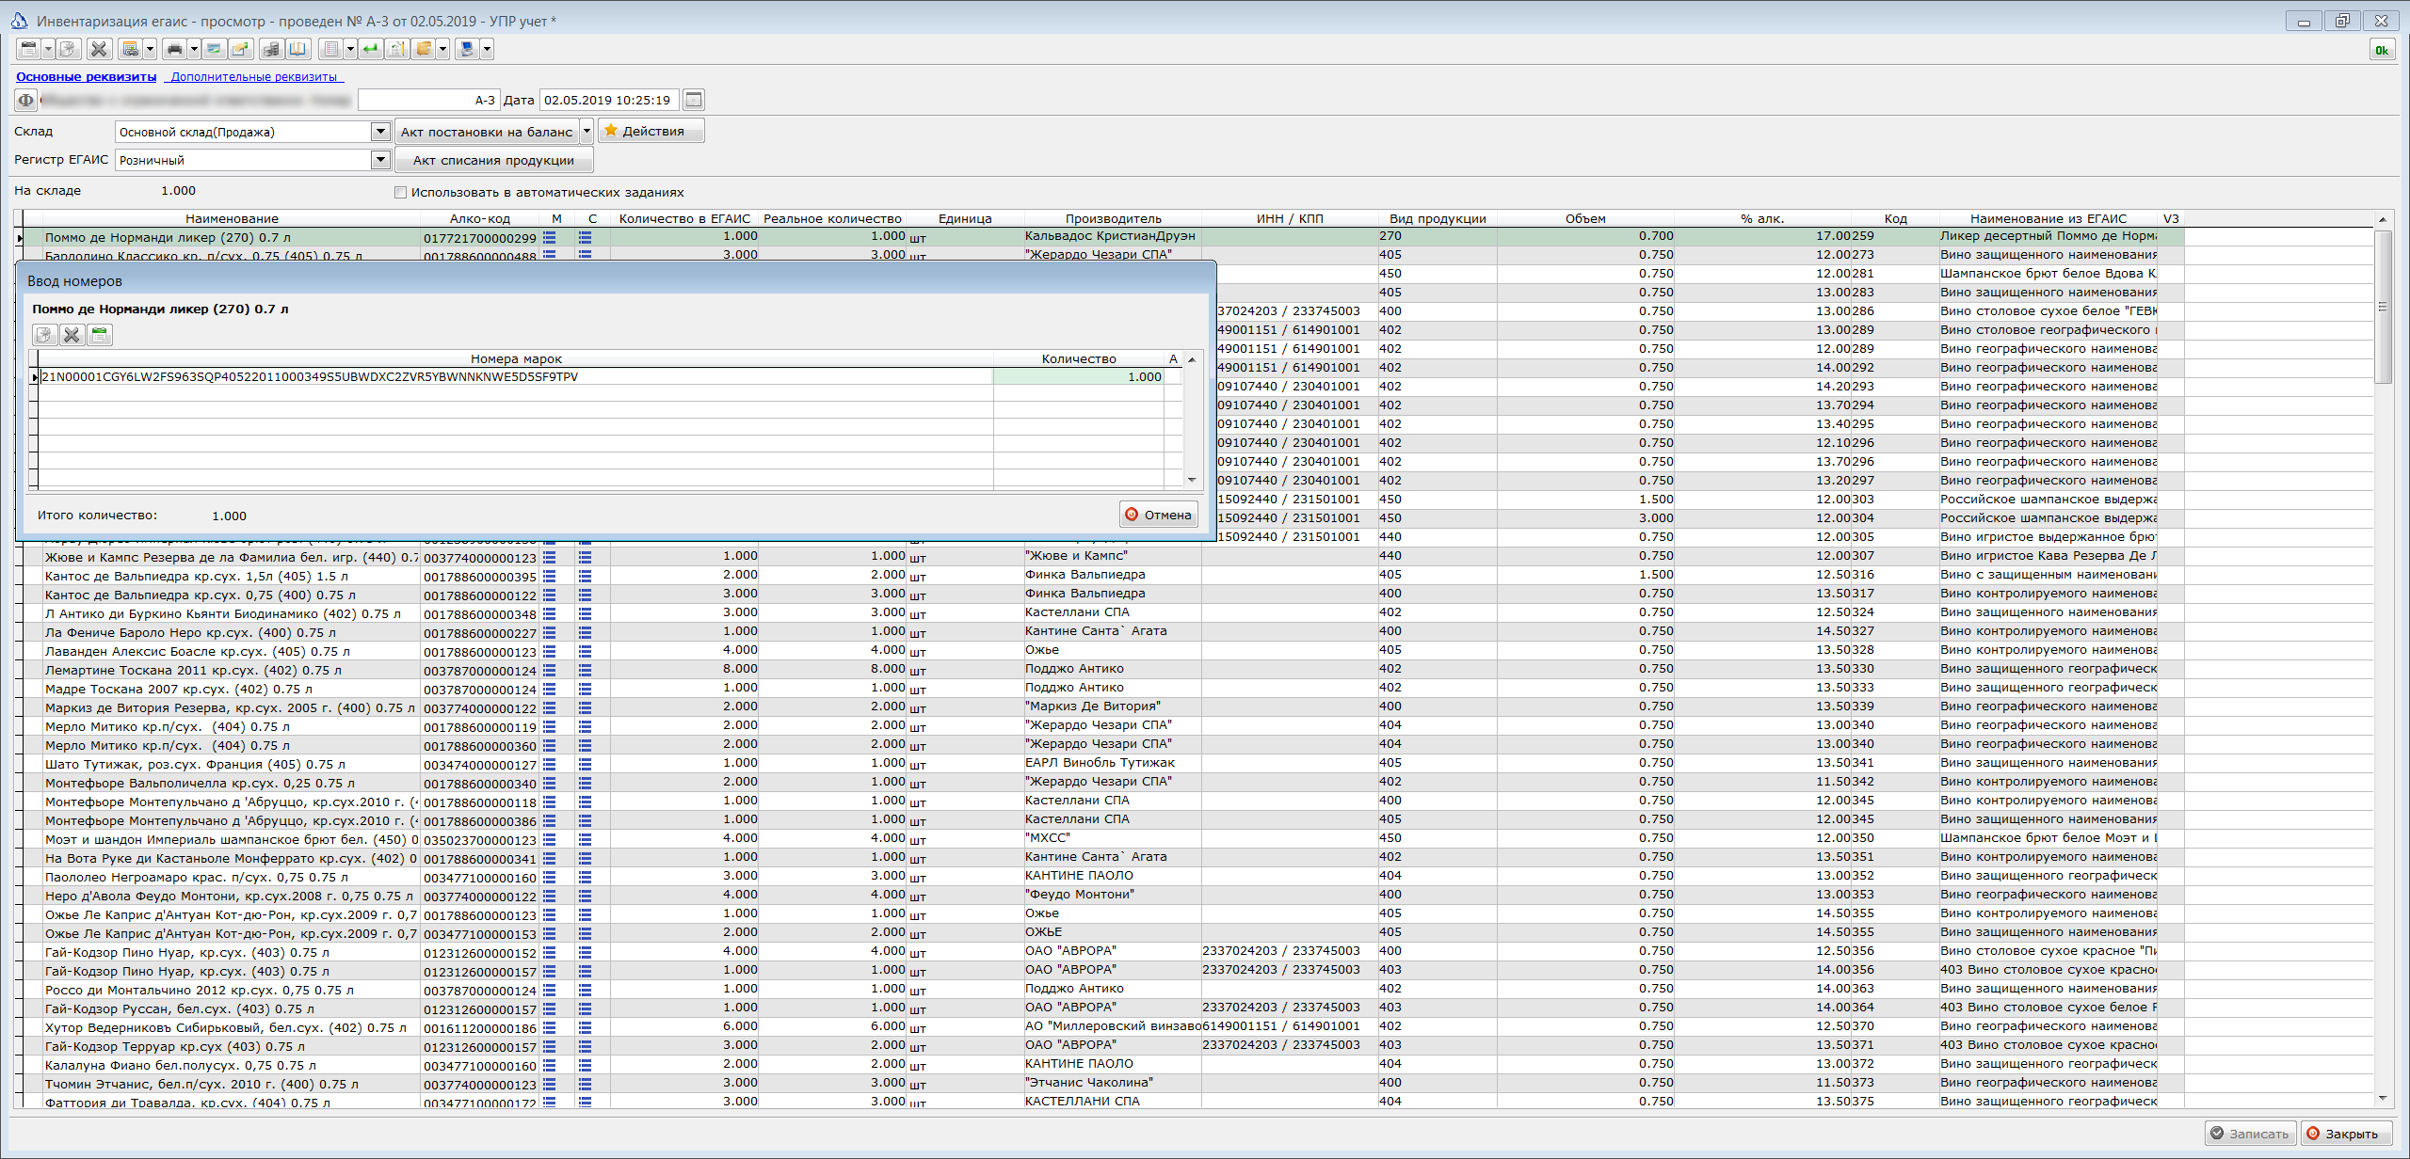Image resolution: width=2410 pixels, height=1159 pixels.
Task: Click the 'Номера марок' column header in dialog
Action: pyautogui.click(x=516, y=358)
